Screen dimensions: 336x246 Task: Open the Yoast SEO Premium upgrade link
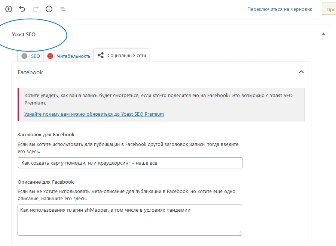(94, 114)
